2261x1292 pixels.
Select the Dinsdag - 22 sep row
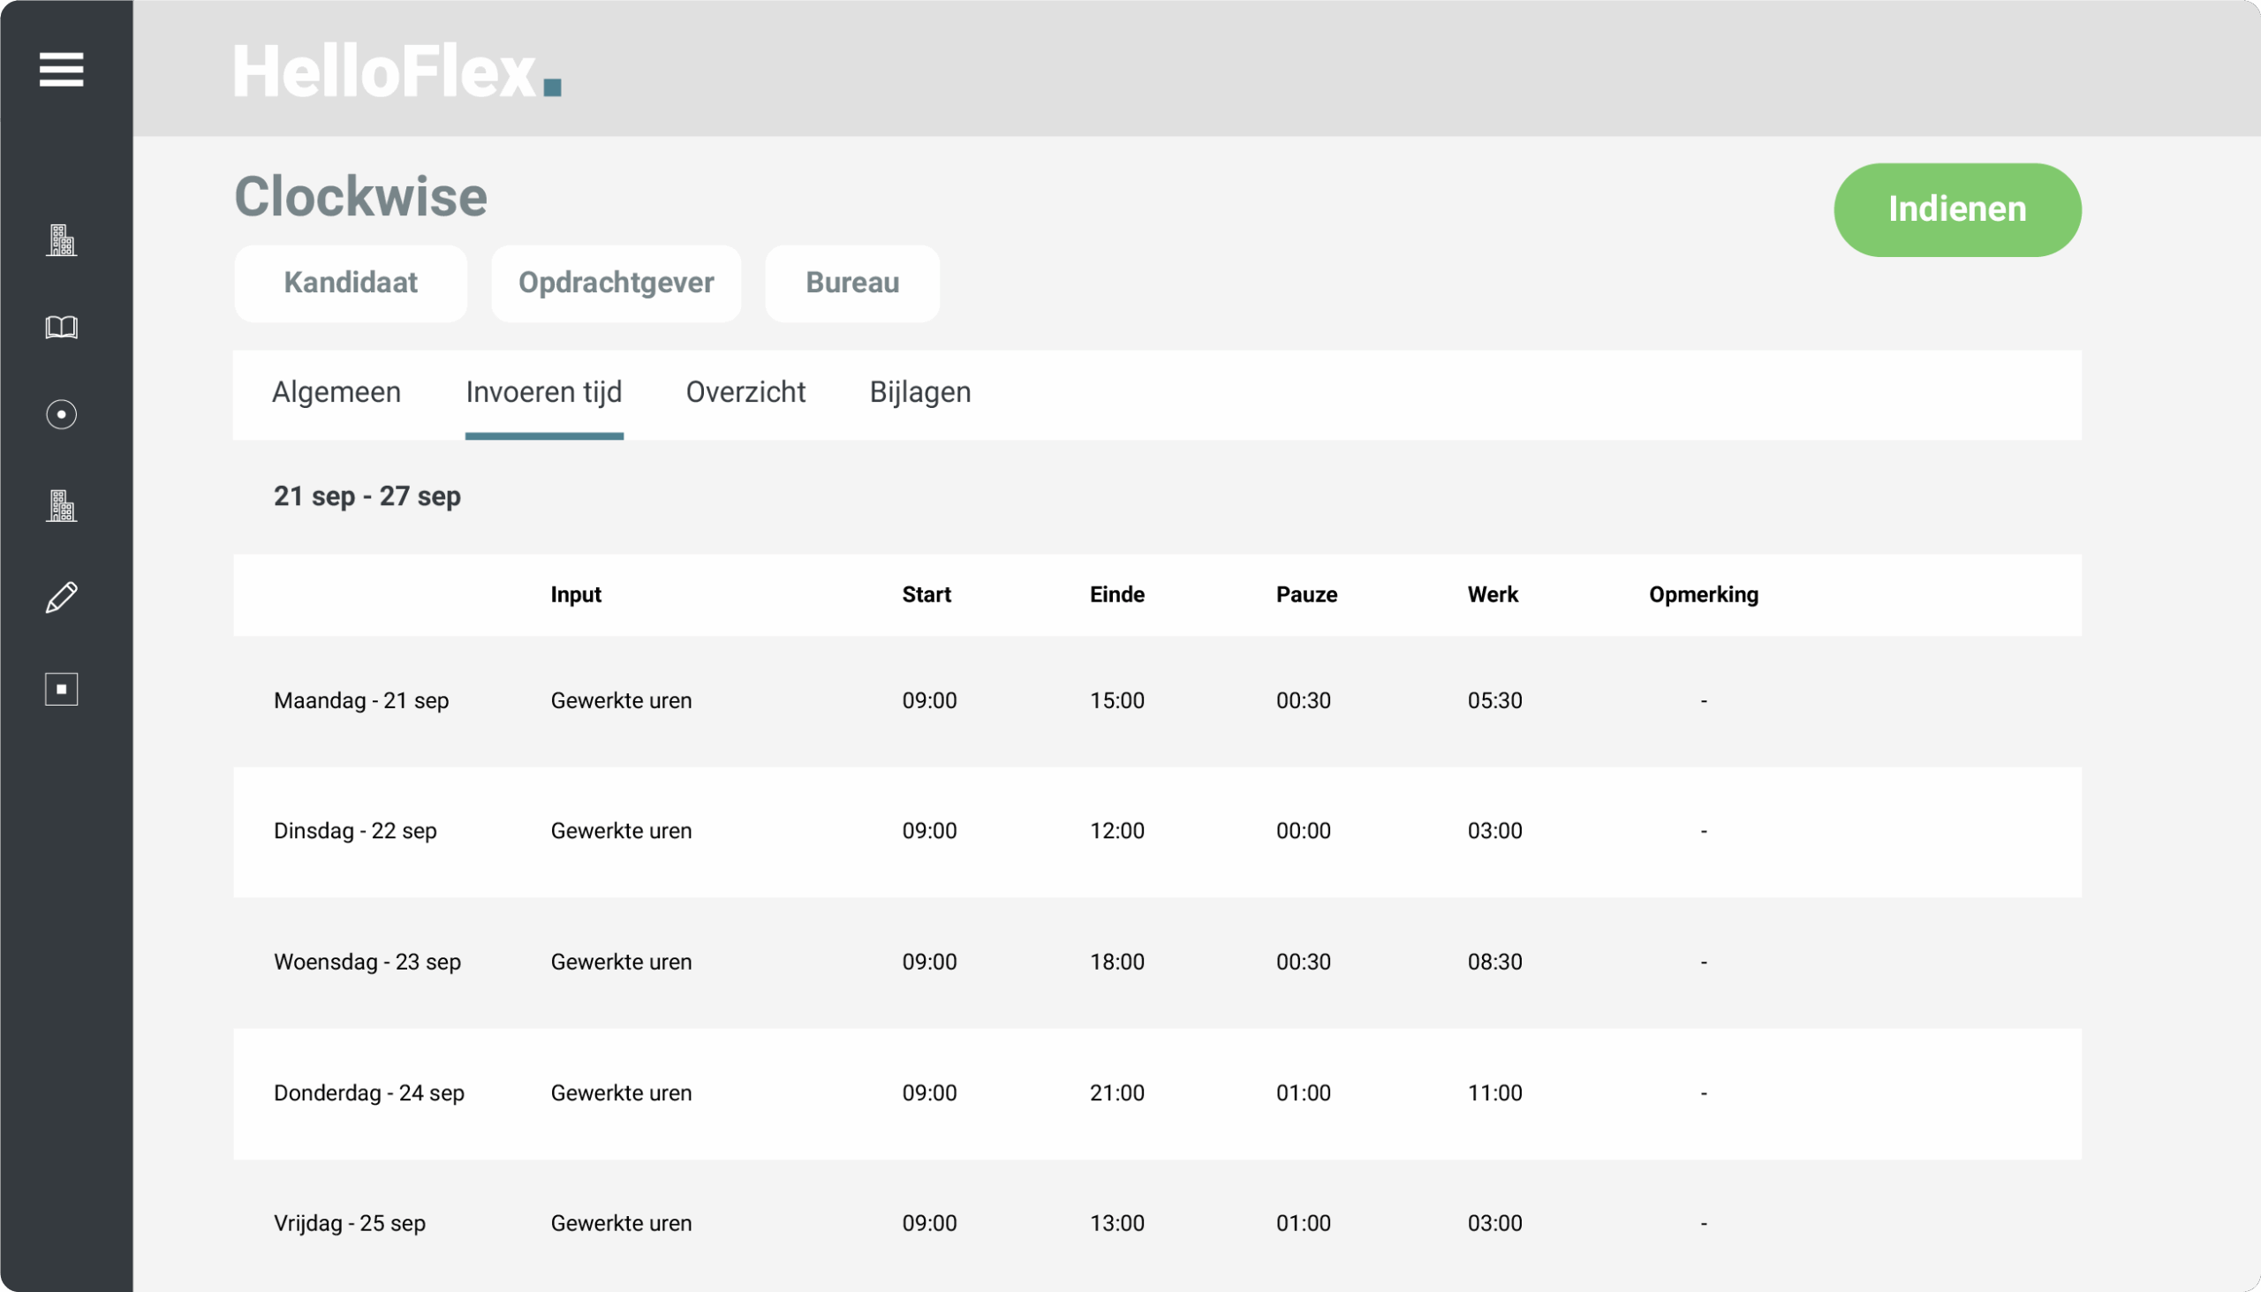[x=355, y=832]
